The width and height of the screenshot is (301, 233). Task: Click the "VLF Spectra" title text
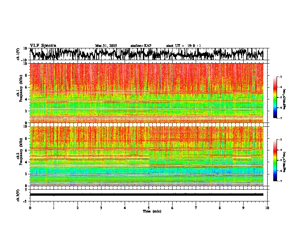[x=43, y=45]
